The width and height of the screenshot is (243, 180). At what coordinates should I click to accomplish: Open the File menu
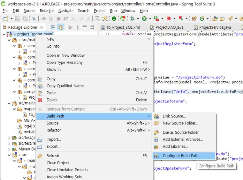click(x=5, y=11)
